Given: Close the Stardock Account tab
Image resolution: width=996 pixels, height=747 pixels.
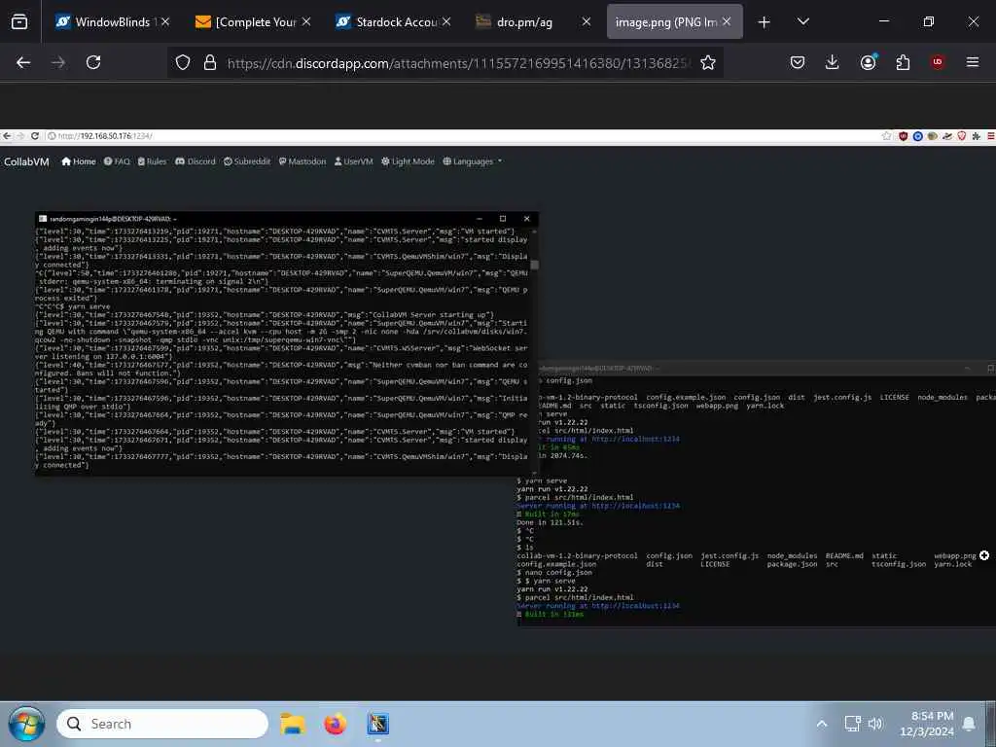Looking at the screenshot, I should pyautogui.click(x=446, y=21).
